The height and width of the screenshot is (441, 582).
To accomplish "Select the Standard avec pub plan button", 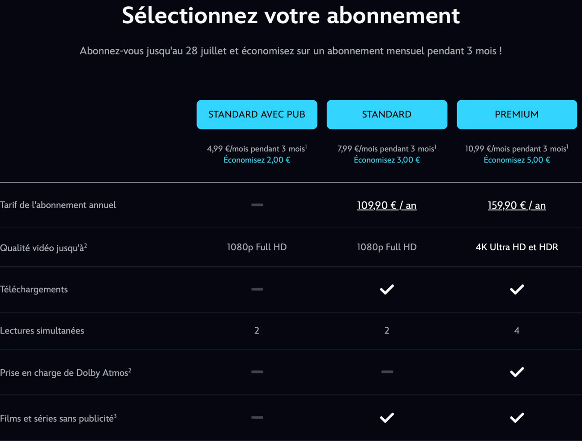I will tap(257, 115).
